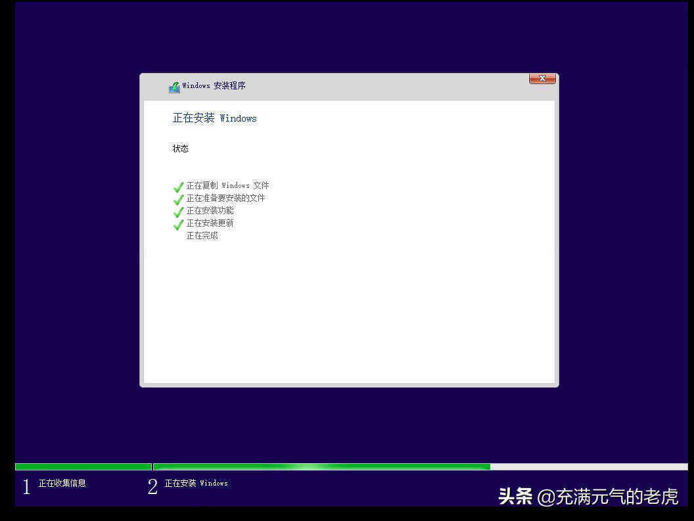Select the 正在复制 Windows 文件 status line
Image resolution: width=694 pixels, height=521 pixels.
pos(227,185)
